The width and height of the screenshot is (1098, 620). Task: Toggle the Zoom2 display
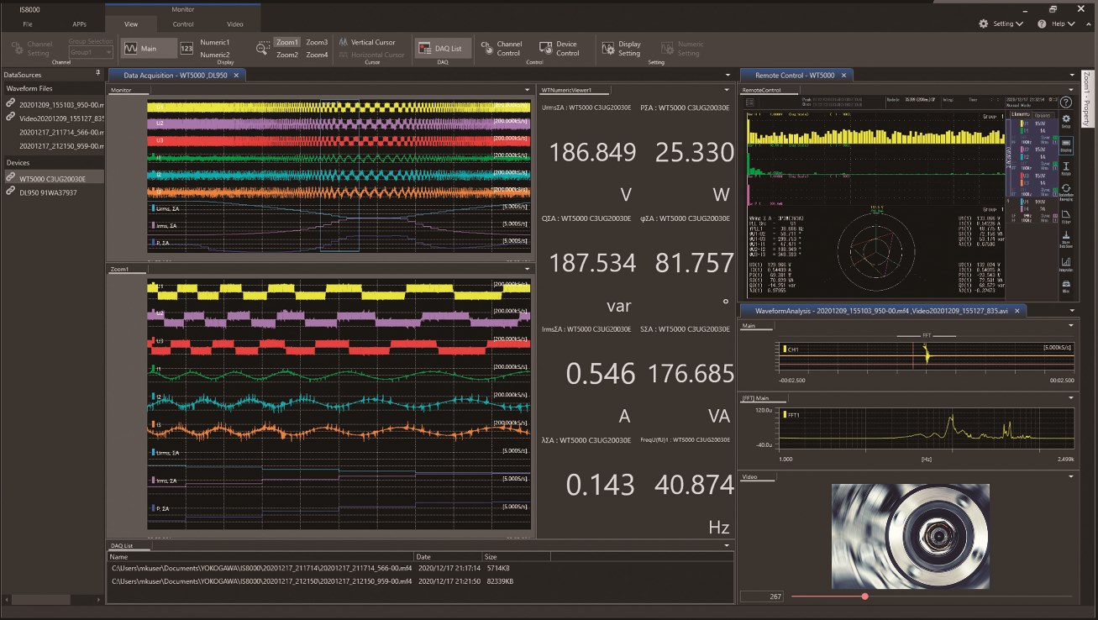tap(287, 55)
